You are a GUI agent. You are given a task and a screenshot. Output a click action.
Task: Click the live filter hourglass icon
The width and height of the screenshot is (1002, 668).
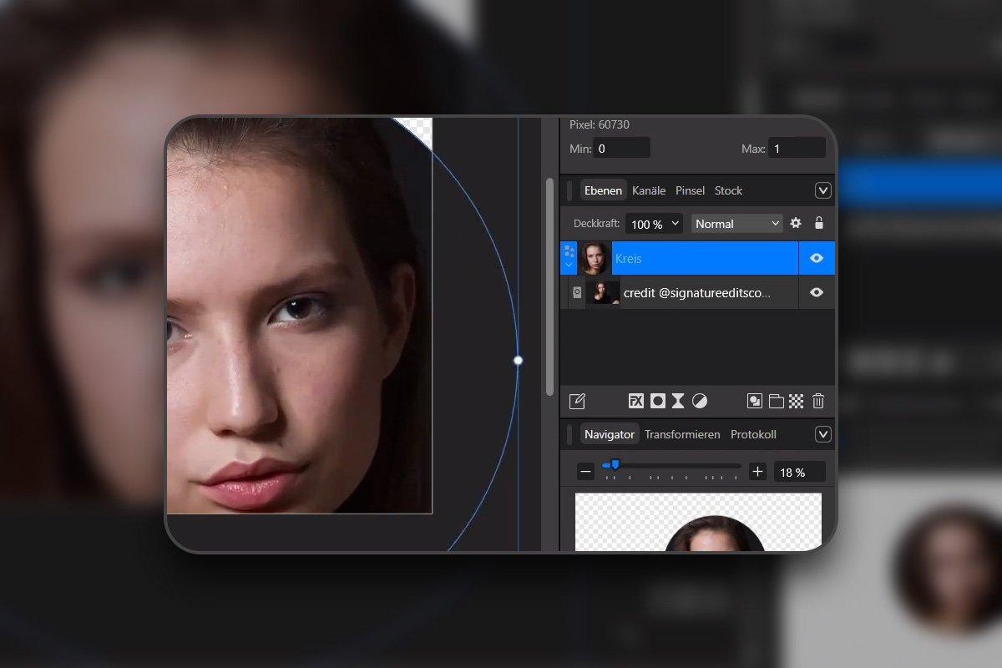(x=678, y=401)
